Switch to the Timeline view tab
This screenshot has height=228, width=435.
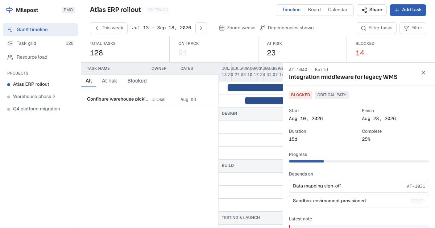pos(291,10)
